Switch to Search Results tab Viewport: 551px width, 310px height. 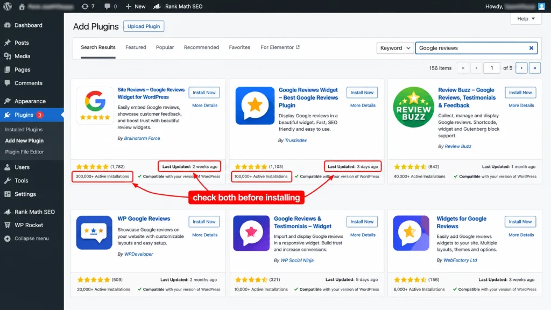tap(98, 47)
